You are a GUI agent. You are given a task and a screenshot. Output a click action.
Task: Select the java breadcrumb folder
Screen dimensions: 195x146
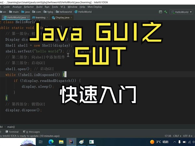click(25, 12)
